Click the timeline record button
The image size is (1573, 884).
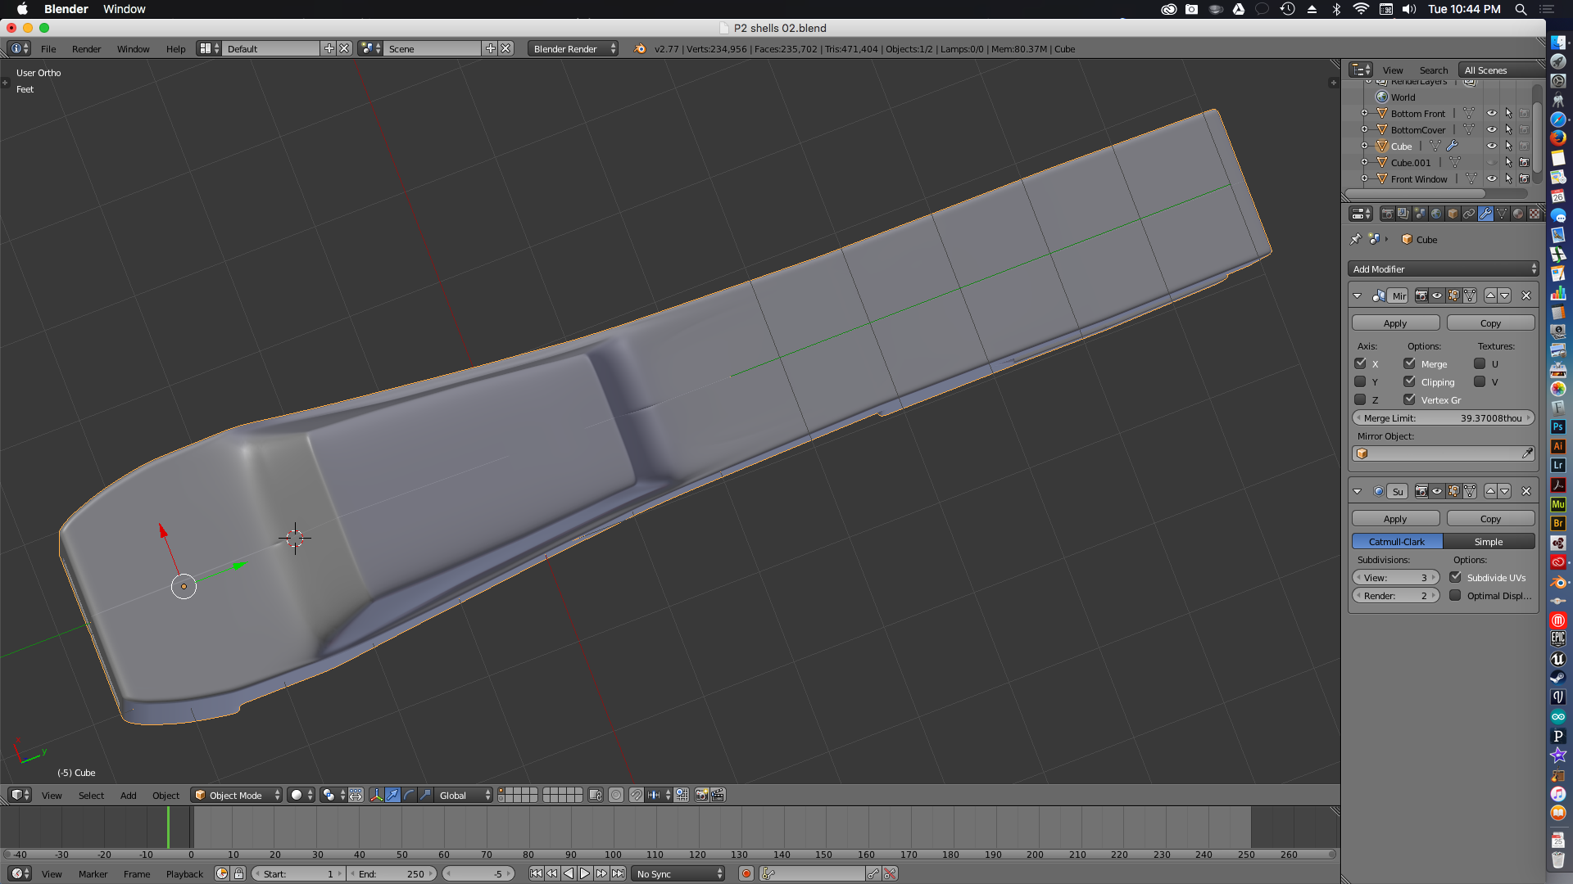click(746, 873)
